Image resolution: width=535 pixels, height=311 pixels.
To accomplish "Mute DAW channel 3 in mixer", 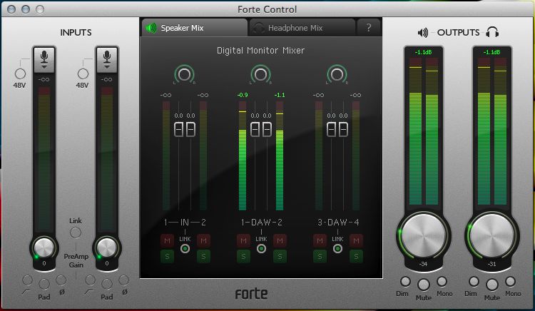I will [320, 241].
